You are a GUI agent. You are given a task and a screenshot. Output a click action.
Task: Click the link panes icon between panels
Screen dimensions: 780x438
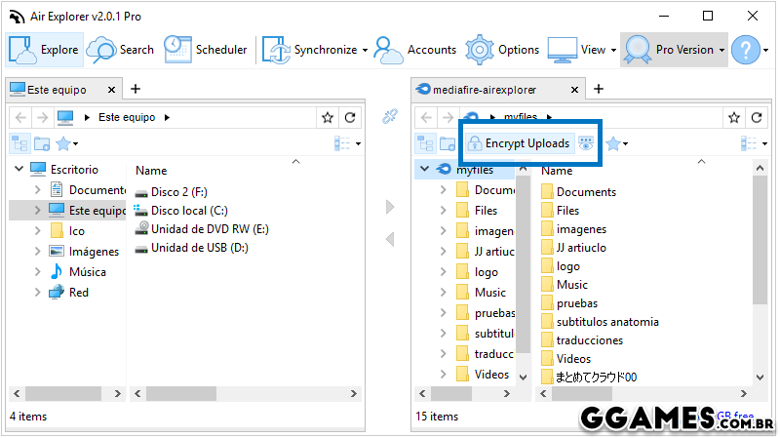390,117
